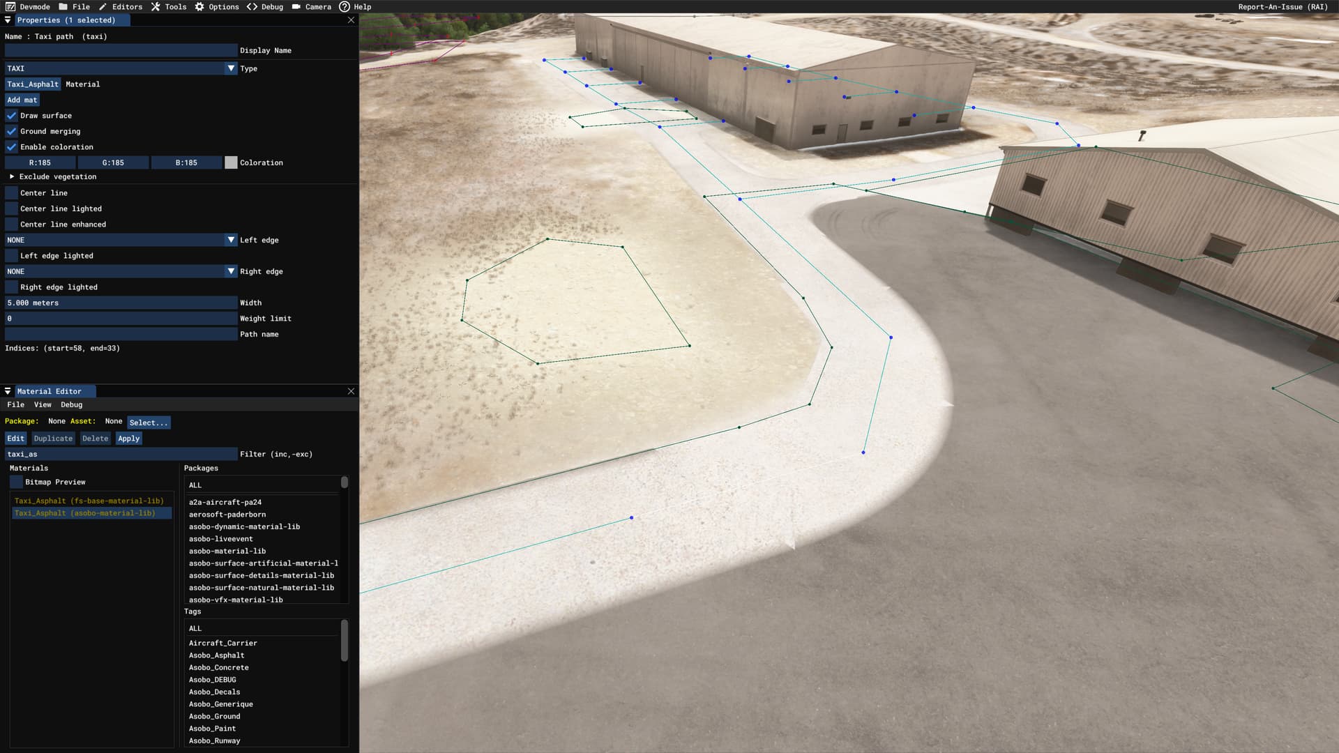The width and height of the screenshot is (1339, 753).
Task: Click the Path name input field
Action: click(121, 334)
